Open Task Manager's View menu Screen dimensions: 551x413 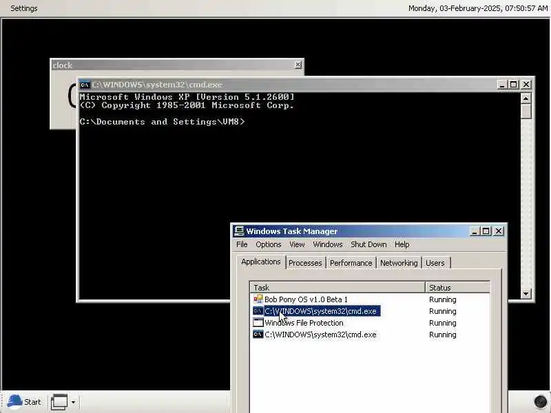click(297, 244)
